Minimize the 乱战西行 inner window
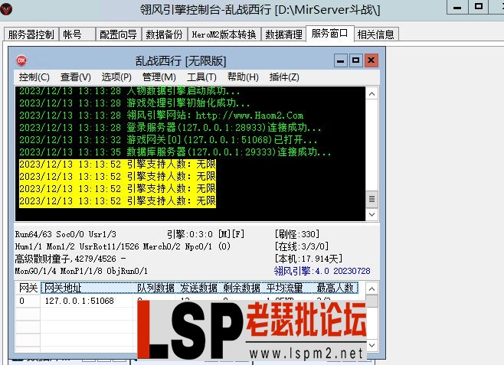 point(341,60)
